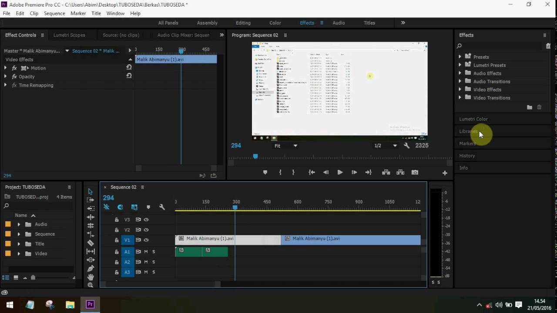This screenshot has width=557, height=313.
Task: Toggle V2 track output eye
Action: point(146,230)
